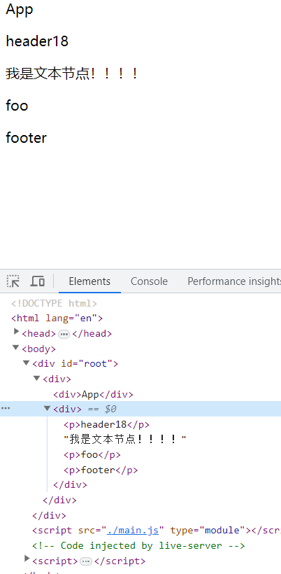Viewport: 281px width, 574px height.
Task: Select the <div>App</div> node
Action: (93, 395)
